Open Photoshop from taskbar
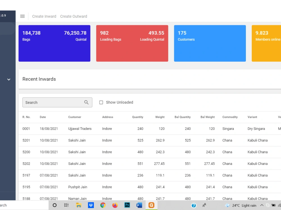The height and width of the screenshot is (210, 281). pos(127,205)
